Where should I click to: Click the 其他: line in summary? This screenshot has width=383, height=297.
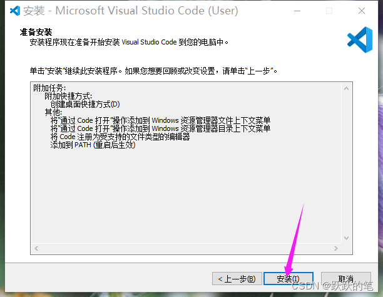coord(53,112)
